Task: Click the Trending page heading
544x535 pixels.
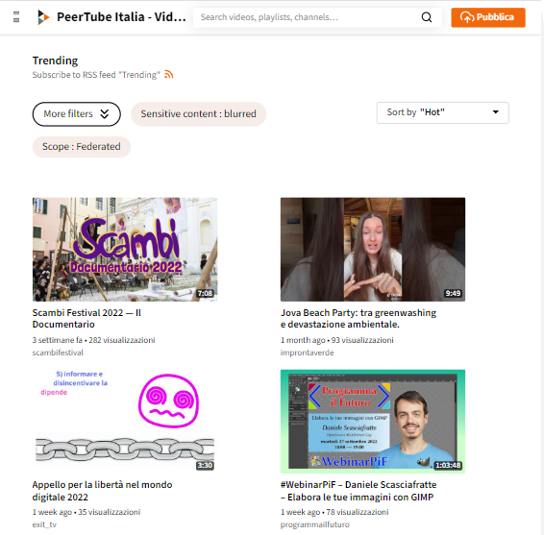Action: pyautogui.click(x=55, y=61)
